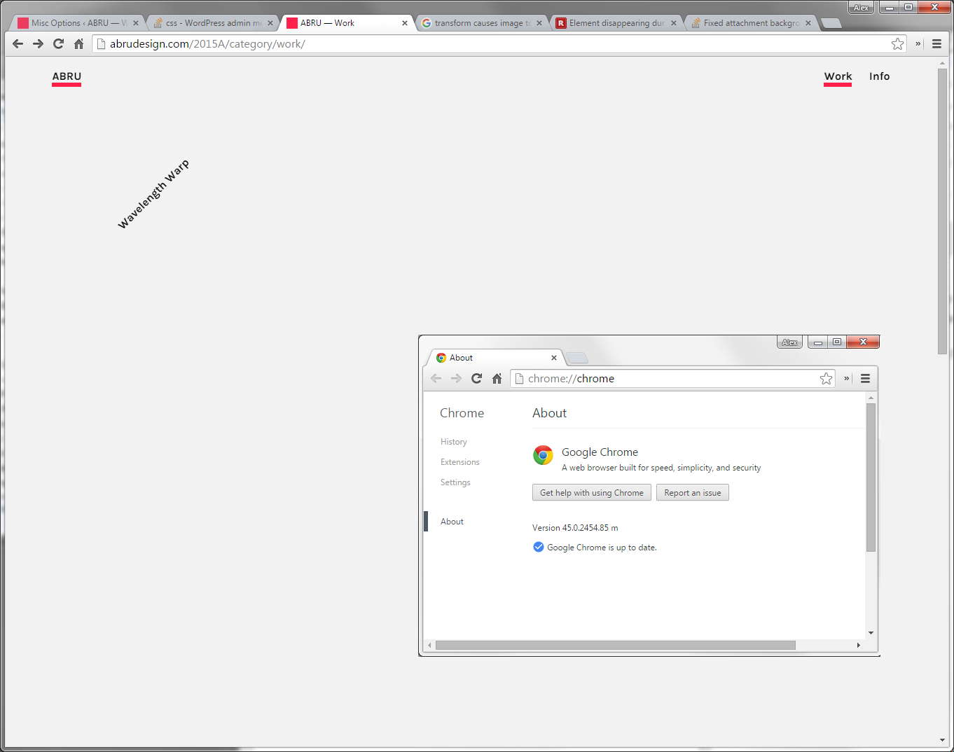Click the 'Report an issue' button

click(x=692, y=492)
